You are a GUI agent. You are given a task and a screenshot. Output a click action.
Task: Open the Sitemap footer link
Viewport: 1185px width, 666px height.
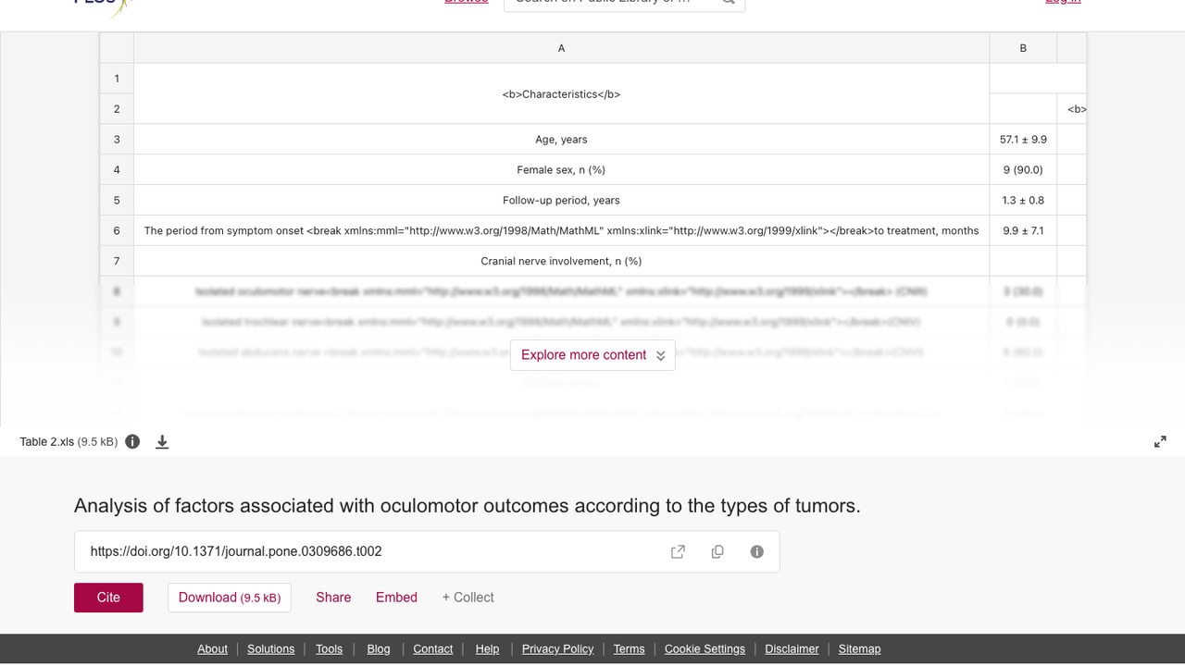859,649
